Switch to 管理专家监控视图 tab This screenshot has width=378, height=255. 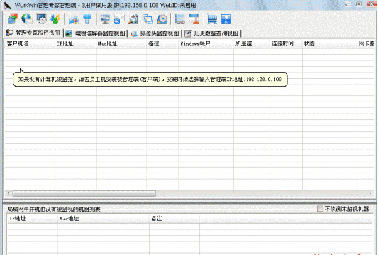(33, 33)
